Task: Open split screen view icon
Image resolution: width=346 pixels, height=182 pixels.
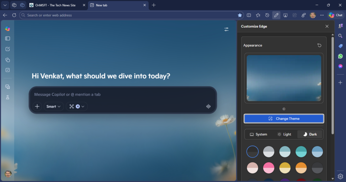Action: click(249, 15)
